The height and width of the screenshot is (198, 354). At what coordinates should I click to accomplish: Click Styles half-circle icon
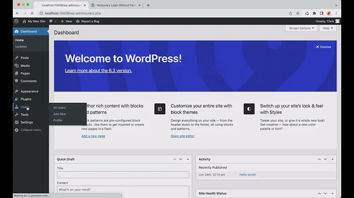249,109
